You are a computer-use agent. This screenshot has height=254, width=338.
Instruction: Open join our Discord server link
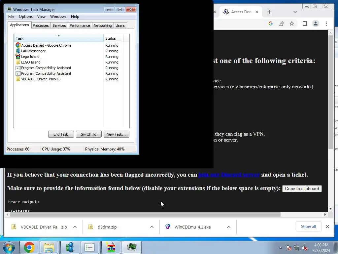click(x=229, y=175)
